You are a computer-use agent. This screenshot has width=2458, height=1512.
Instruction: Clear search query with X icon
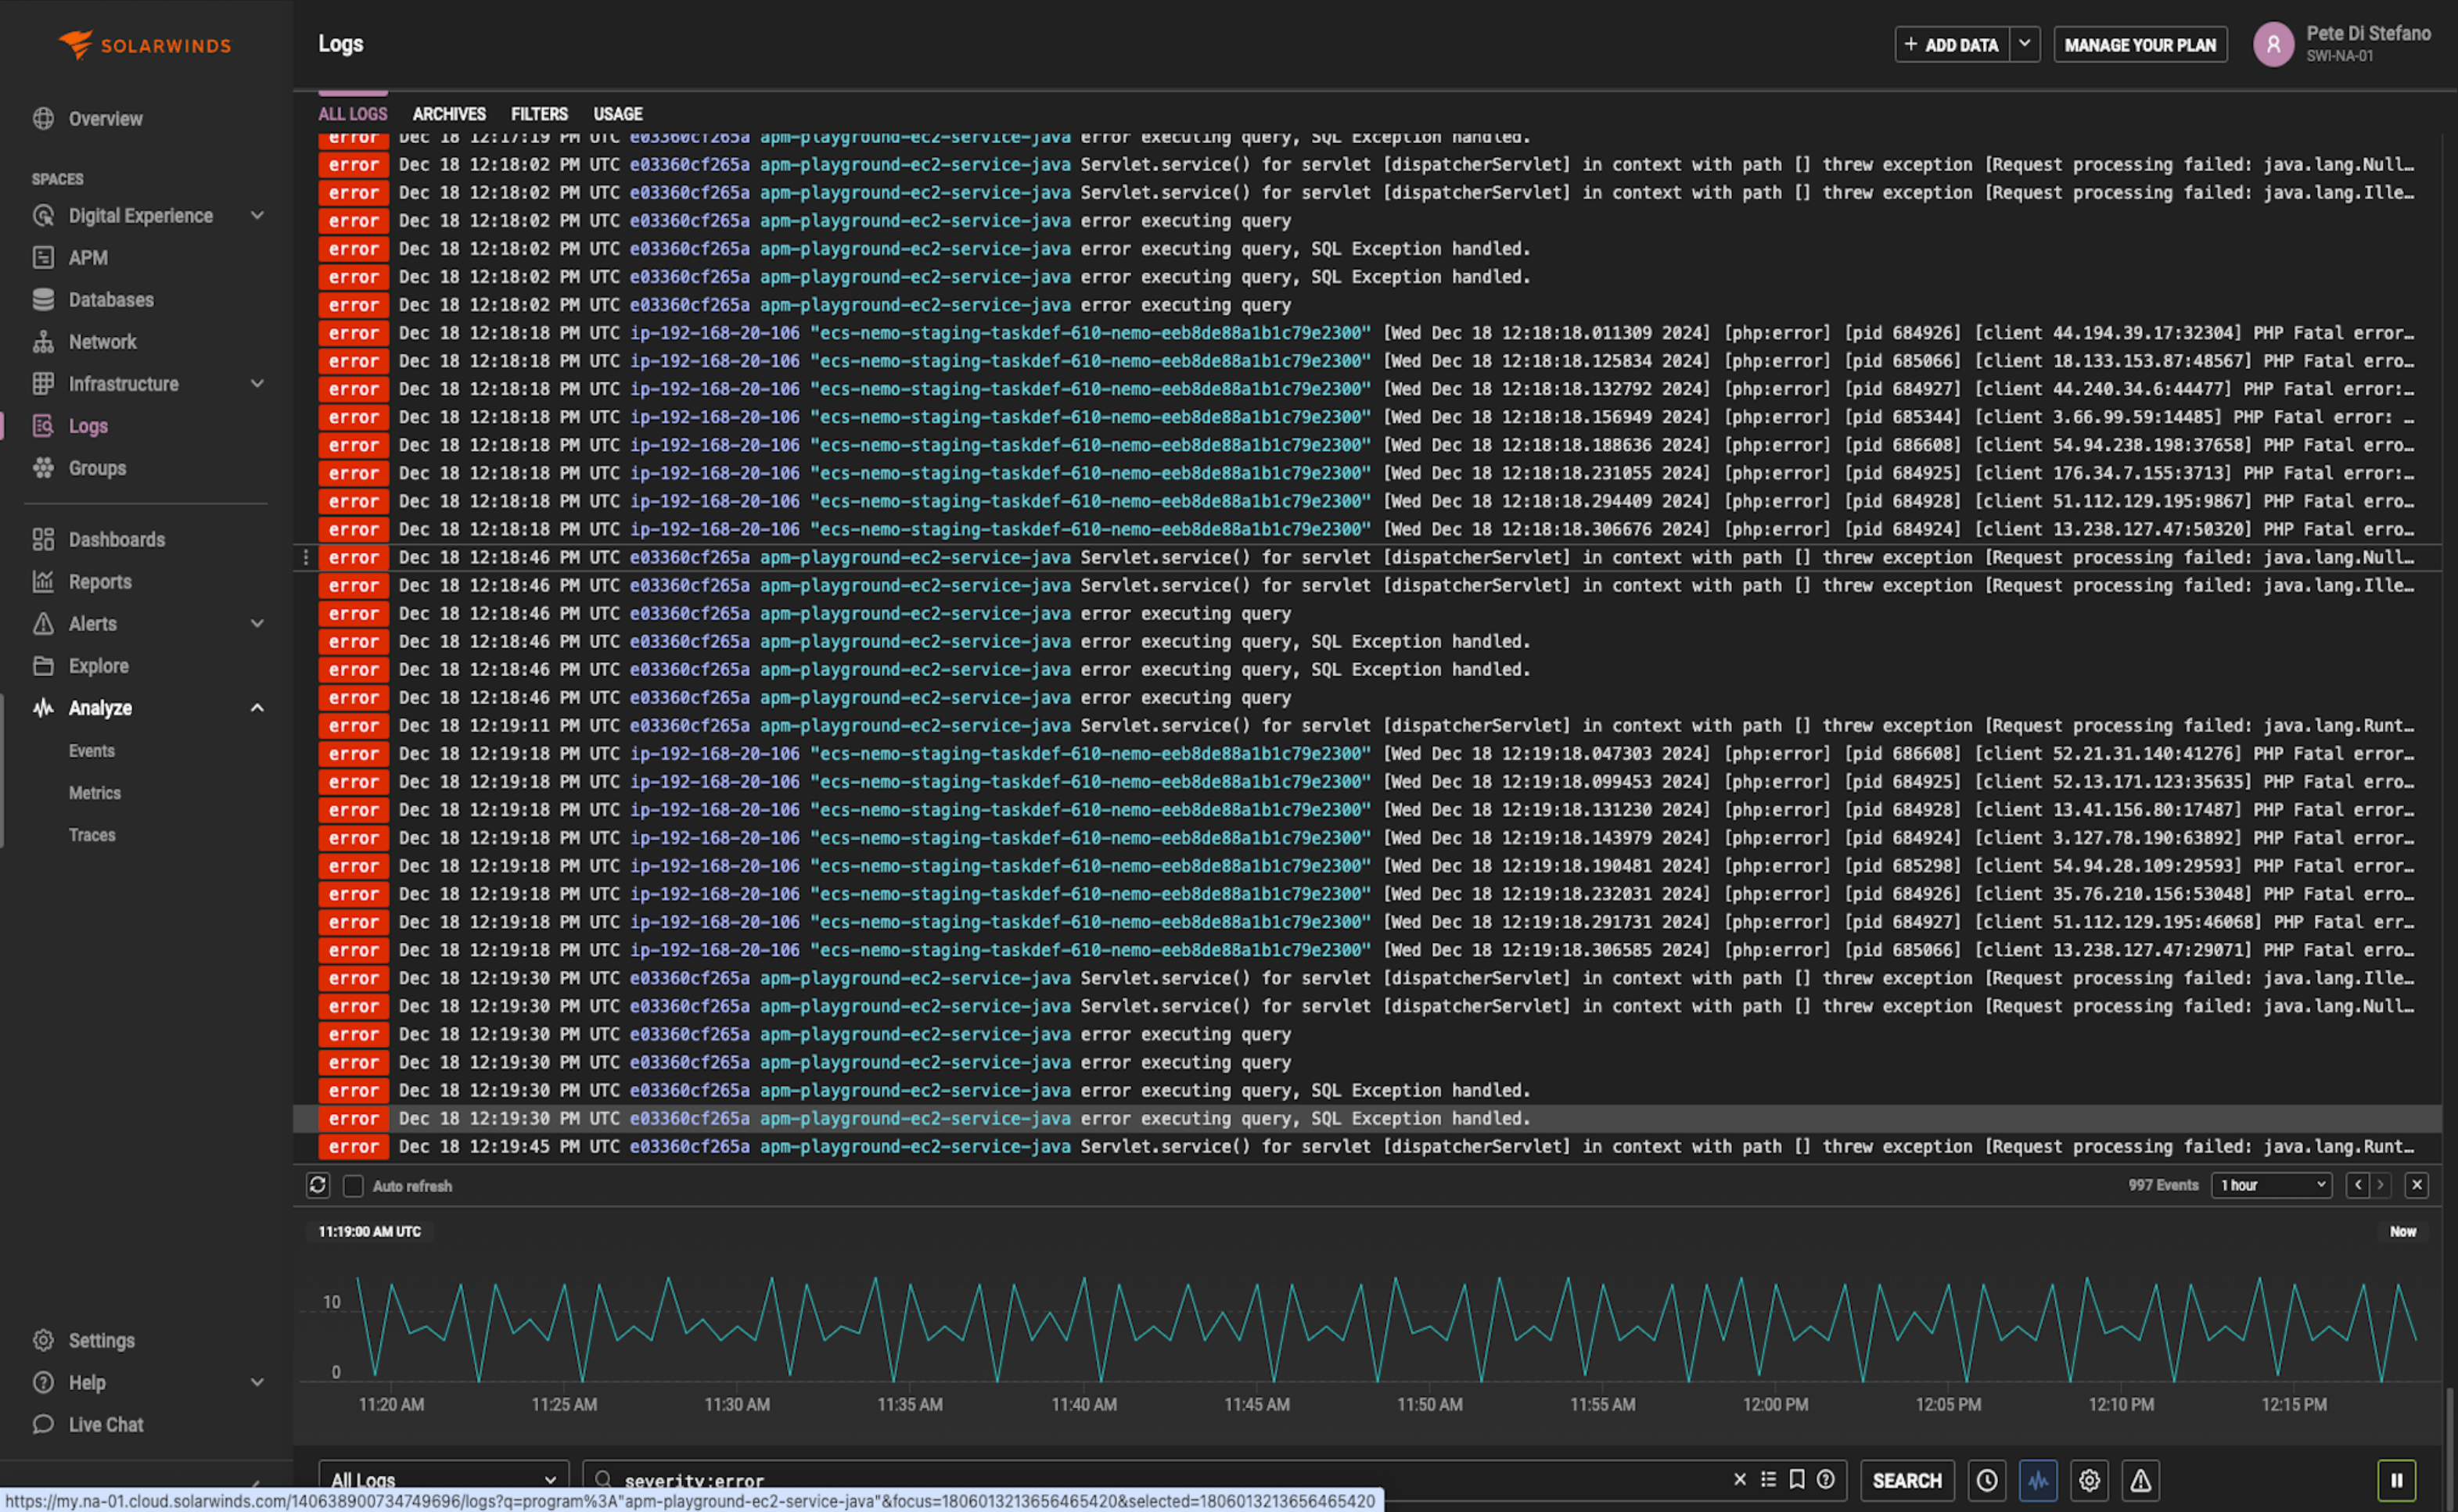point(1740,1479)
